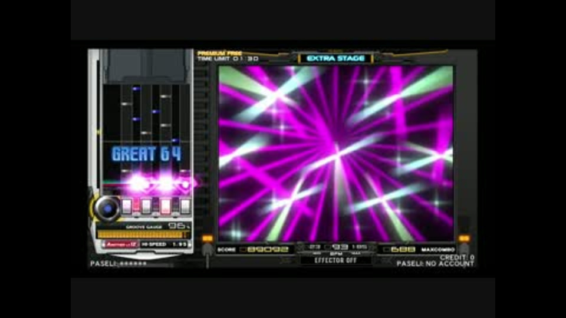Click the MAX COMBO value 688
566x318 pixels.
(x=403, y=250)
